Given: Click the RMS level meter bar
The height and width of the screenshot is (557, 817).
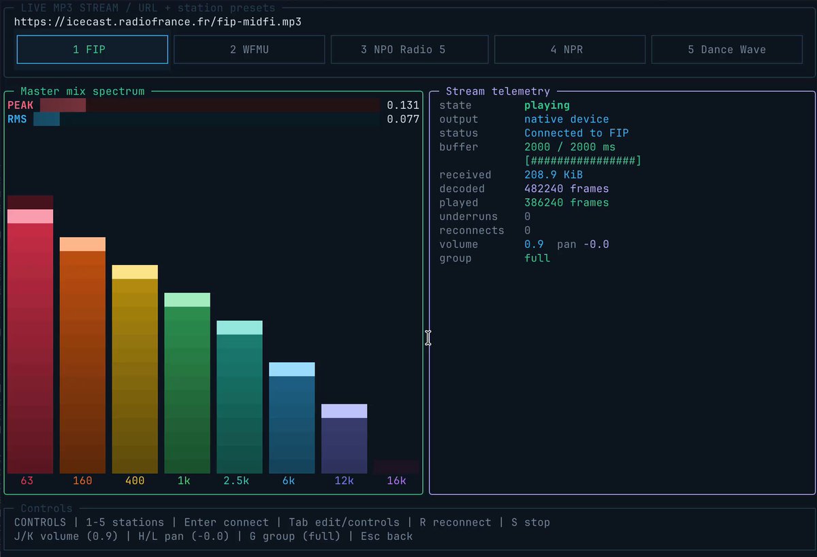Looking at the screenshot, I should click(206, 119).
